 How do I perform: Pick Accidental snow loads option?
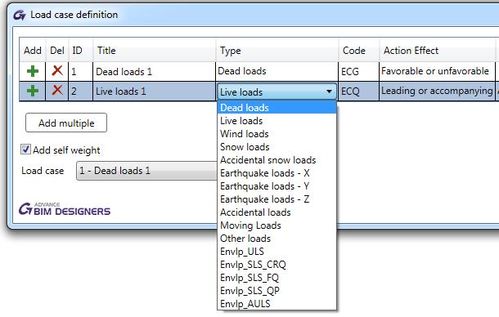[x=276, y=160]
